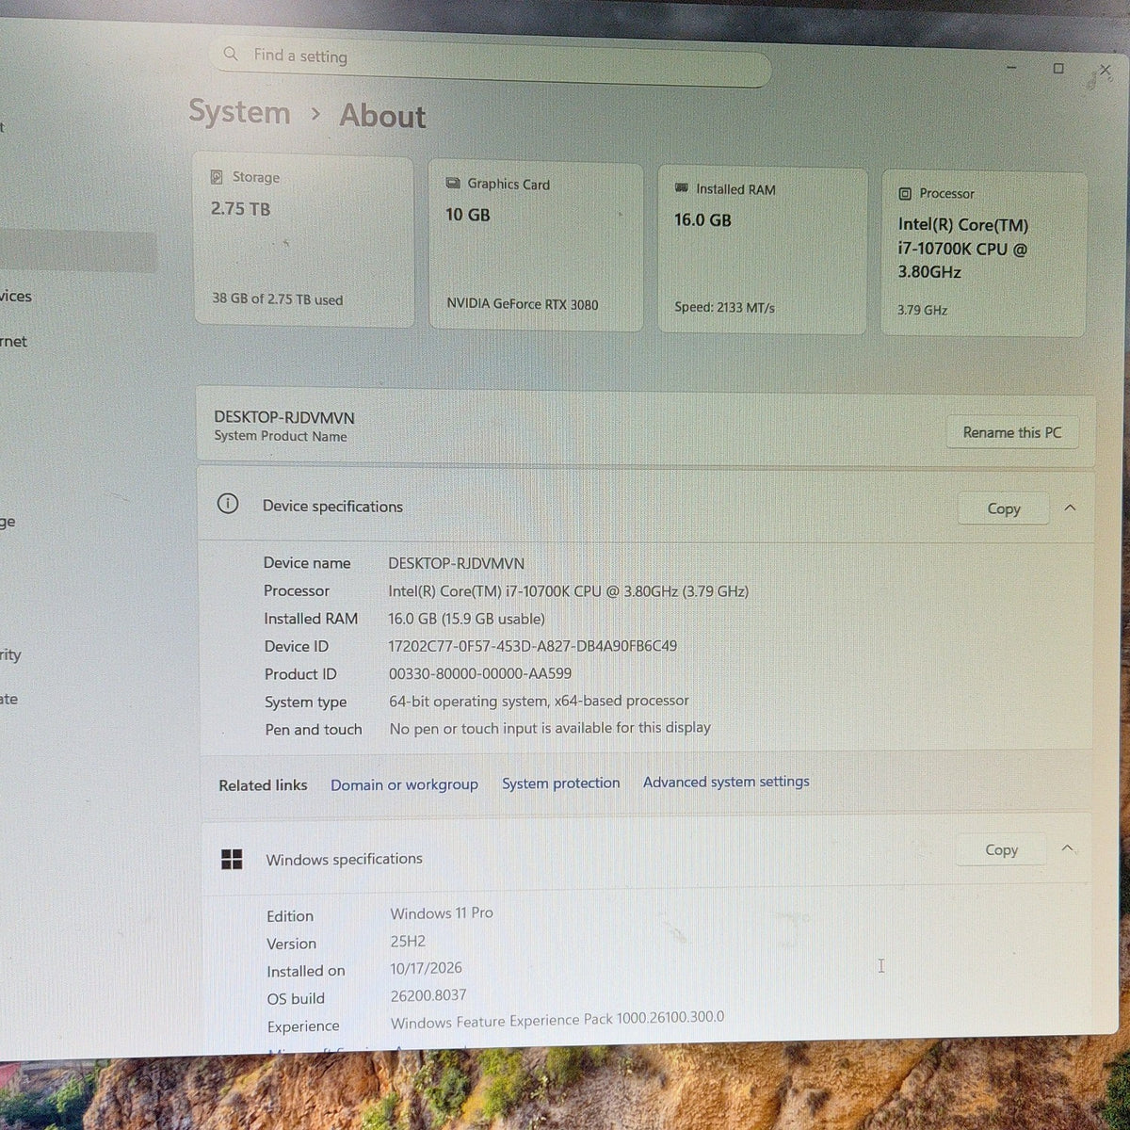Focus the Find a setting search box
Screen dimensions: 1130x1130
click(490, 63)
